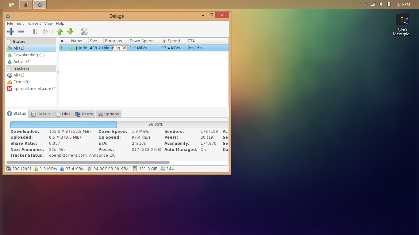The width and height of the screenshot is (419, 235).
Task: Filter by openbittorrent.com tracker
Action: [x=31, y=89]
